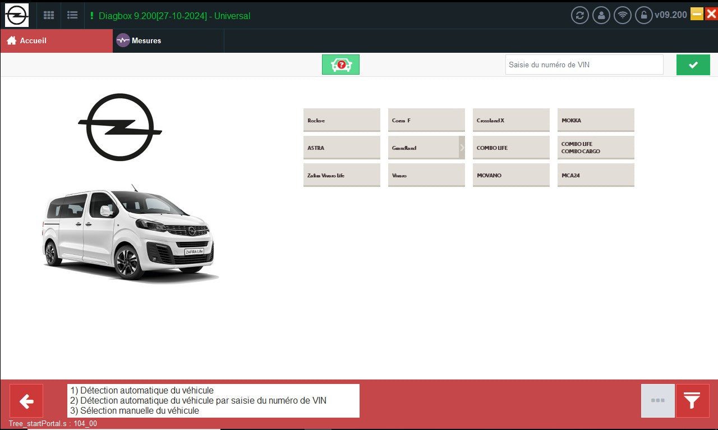Choose the Corsa F model
Viewport: 718px width, 430px height.
tap(426, 120)
